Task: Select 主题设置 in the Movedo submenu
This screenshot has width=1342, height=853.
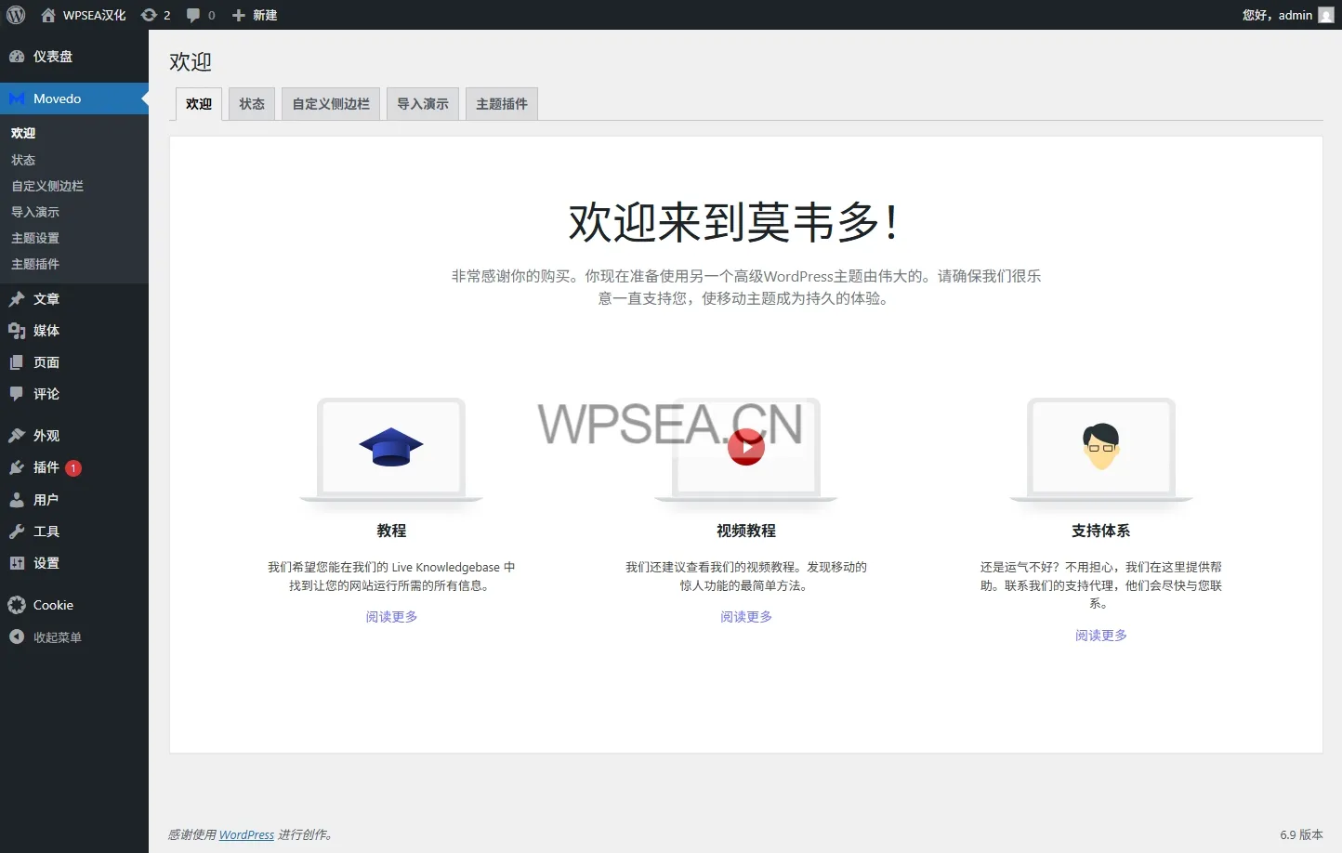Action: (x=35, y=238)
